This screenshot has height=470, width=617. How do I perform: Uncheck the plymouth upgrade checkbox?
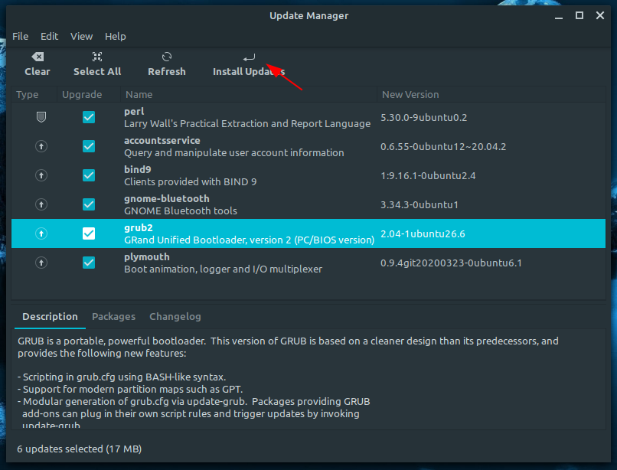(89, 263)
